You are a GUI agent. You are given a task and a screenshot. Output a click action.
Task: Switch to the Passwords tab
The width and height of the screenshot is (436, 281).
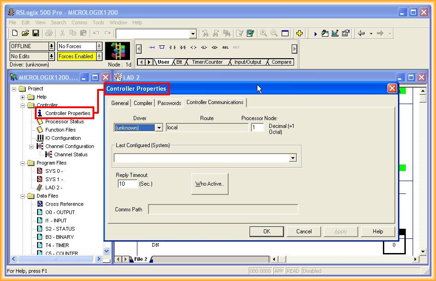point(169,103)
